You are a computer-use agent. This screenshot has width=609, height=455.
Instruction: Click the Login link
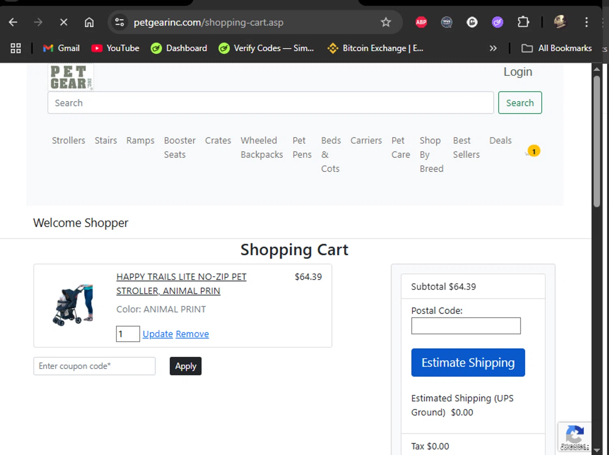click(518, 72)
